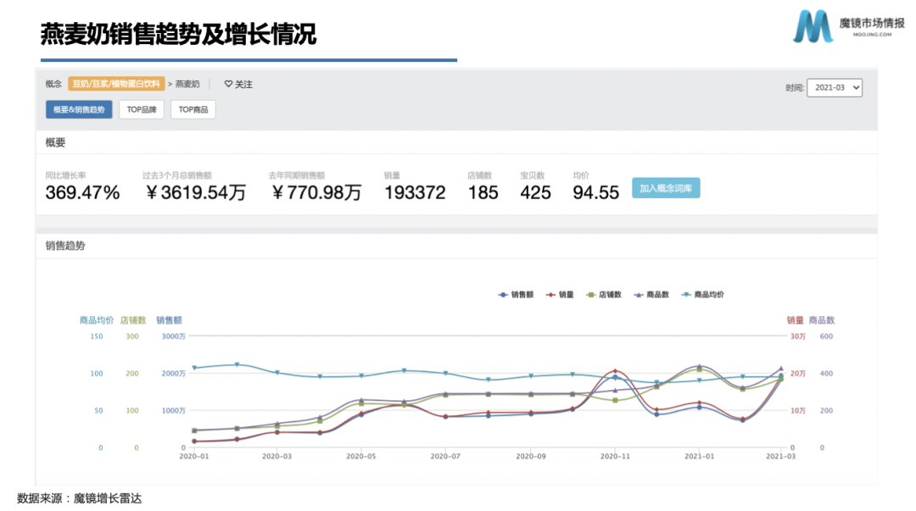Click the 425 item count value
Image resolution: width=916 pixels, height=511 pixels.
click(536, 192)
